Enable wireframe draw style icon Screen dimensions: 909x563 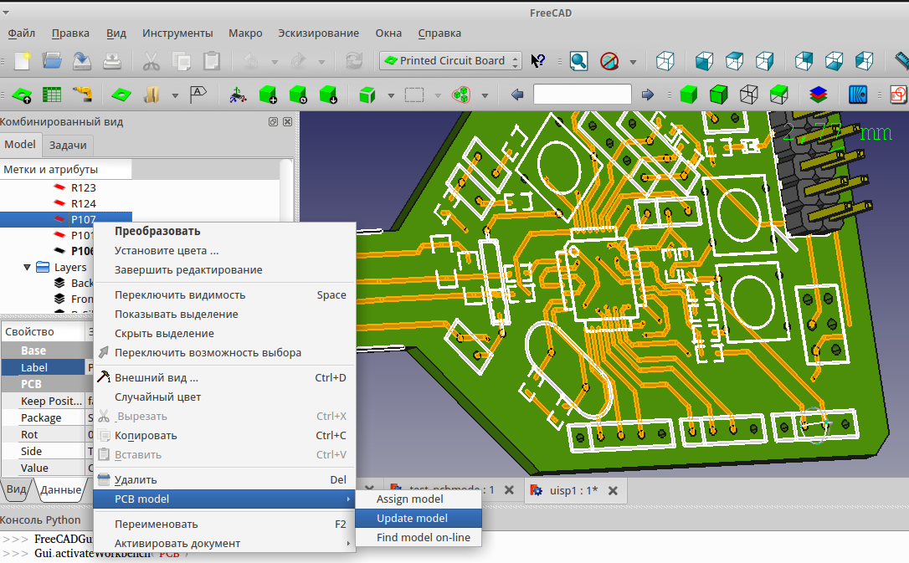748,95
